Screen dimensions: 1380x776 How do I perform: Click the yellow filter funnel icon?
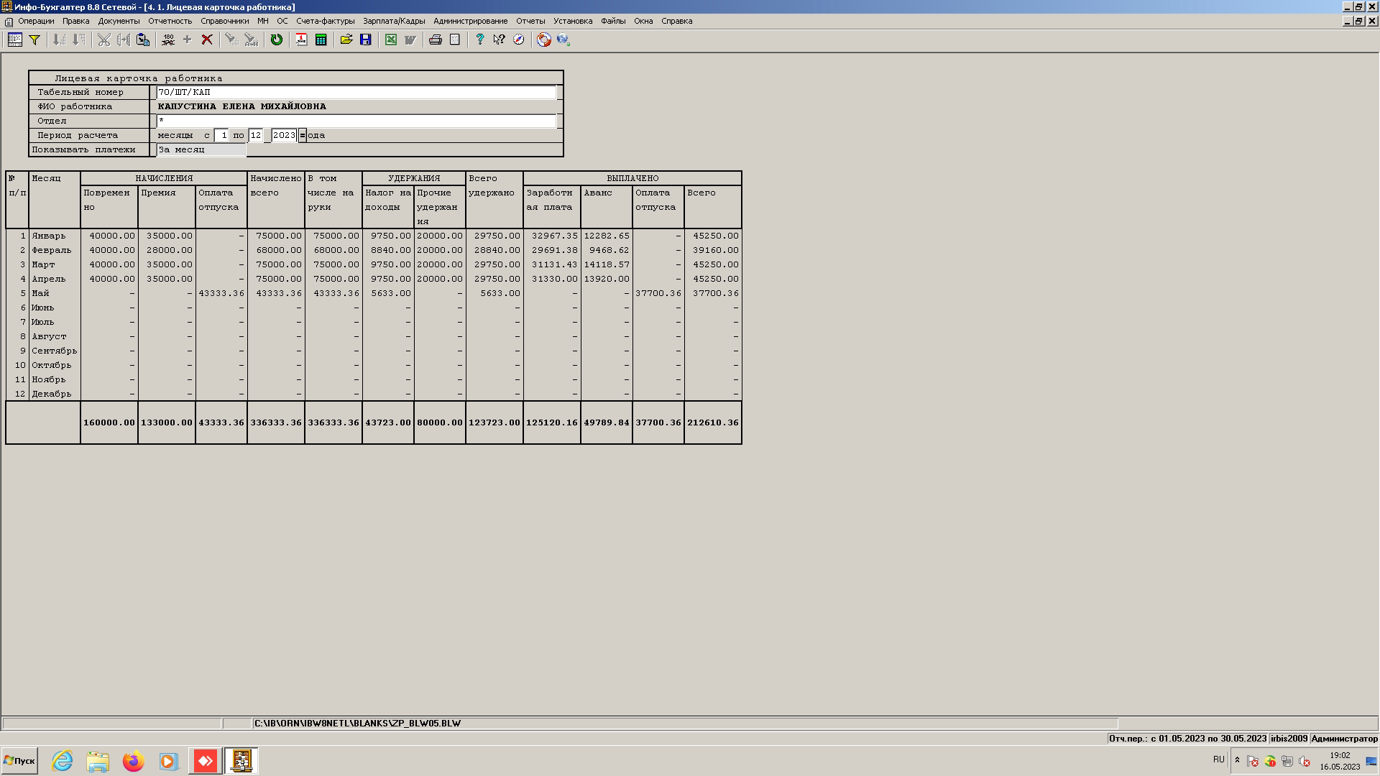coord(34,40)
